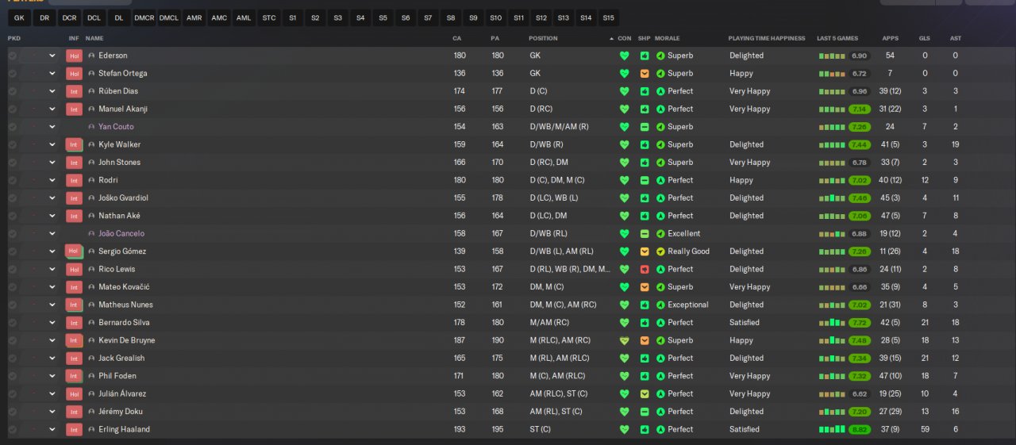This screenshot has width=1016, height=445.
Task: Click João Cancelo's Excellent morale icon
Action: tap(660, 233)
